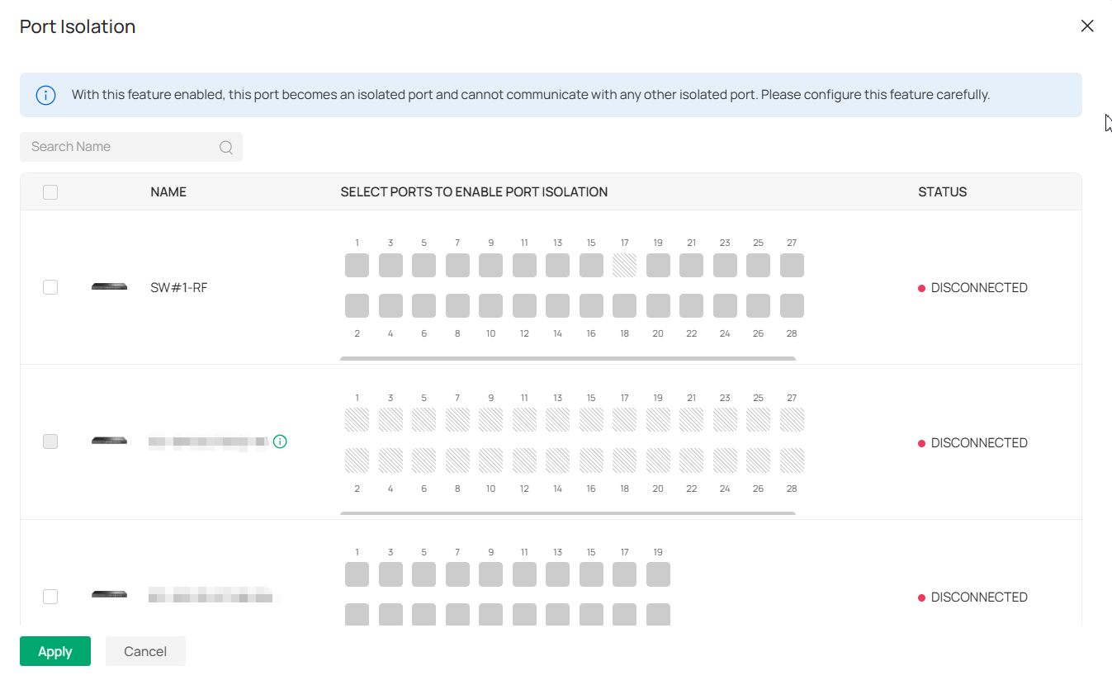Image resolution: width=1112 pixels, height=680 pixels.
Task: Select port 19 on the third switch
Action: (x=658, y=574)
